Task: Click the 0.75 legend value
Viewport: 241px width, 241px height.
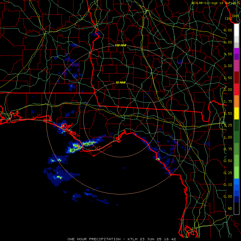Action: [228, 149]
